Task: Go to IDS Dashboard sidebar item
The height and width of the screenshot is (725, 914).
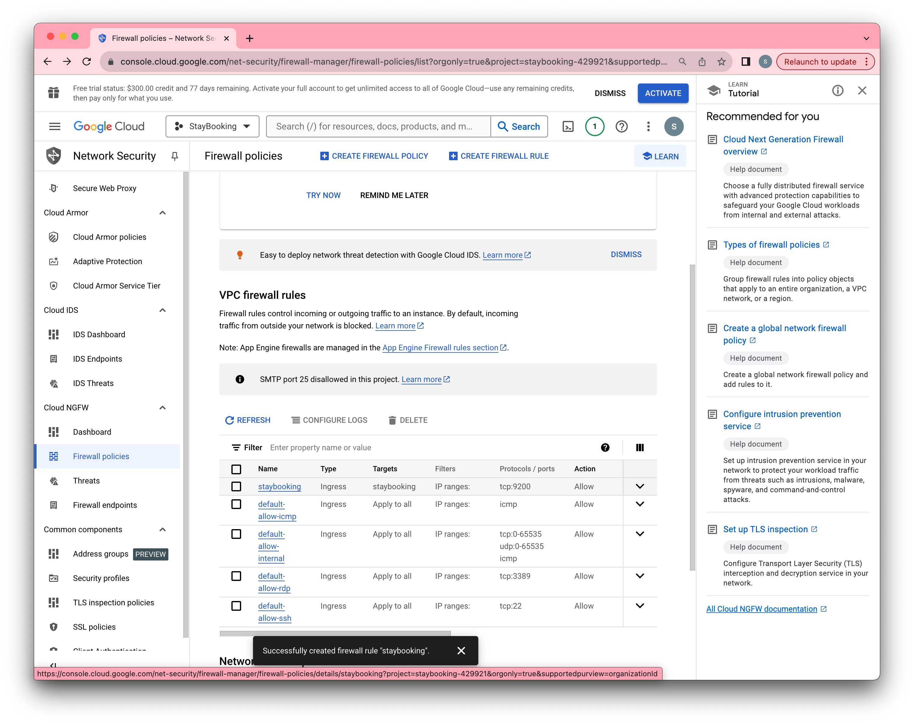Action: (x=99, y=334)
